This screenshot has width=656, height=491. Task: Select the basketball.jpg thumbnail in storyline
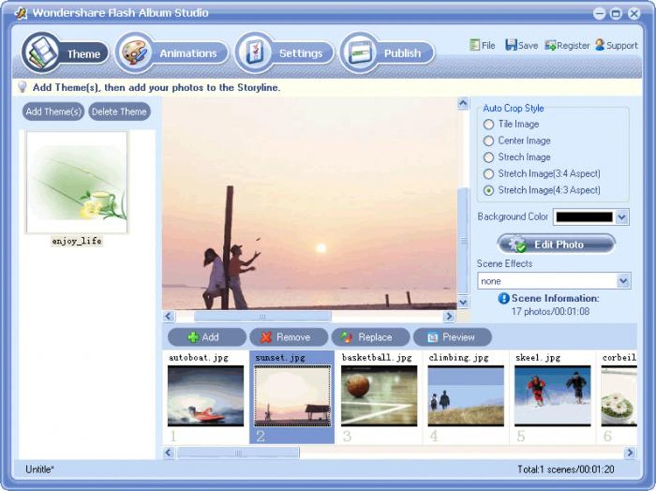379,396
